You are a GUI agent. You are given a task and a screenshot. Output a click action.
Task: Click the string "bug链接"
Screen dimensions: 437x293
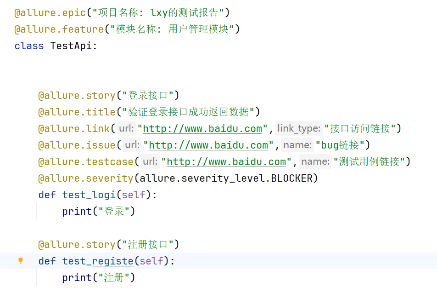point(340,145)
